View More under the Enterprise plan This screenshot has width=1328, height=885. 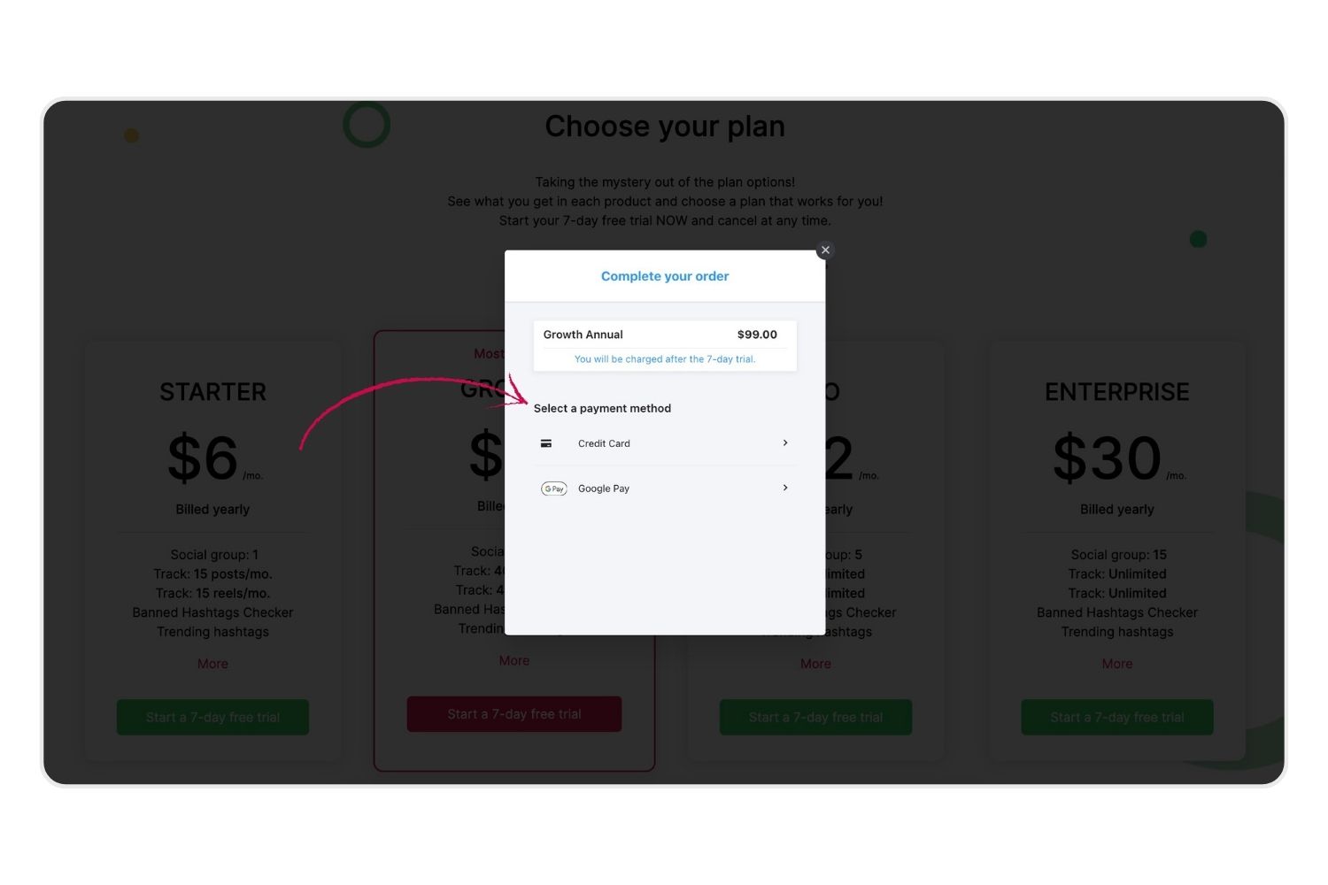pos(1116,664)
